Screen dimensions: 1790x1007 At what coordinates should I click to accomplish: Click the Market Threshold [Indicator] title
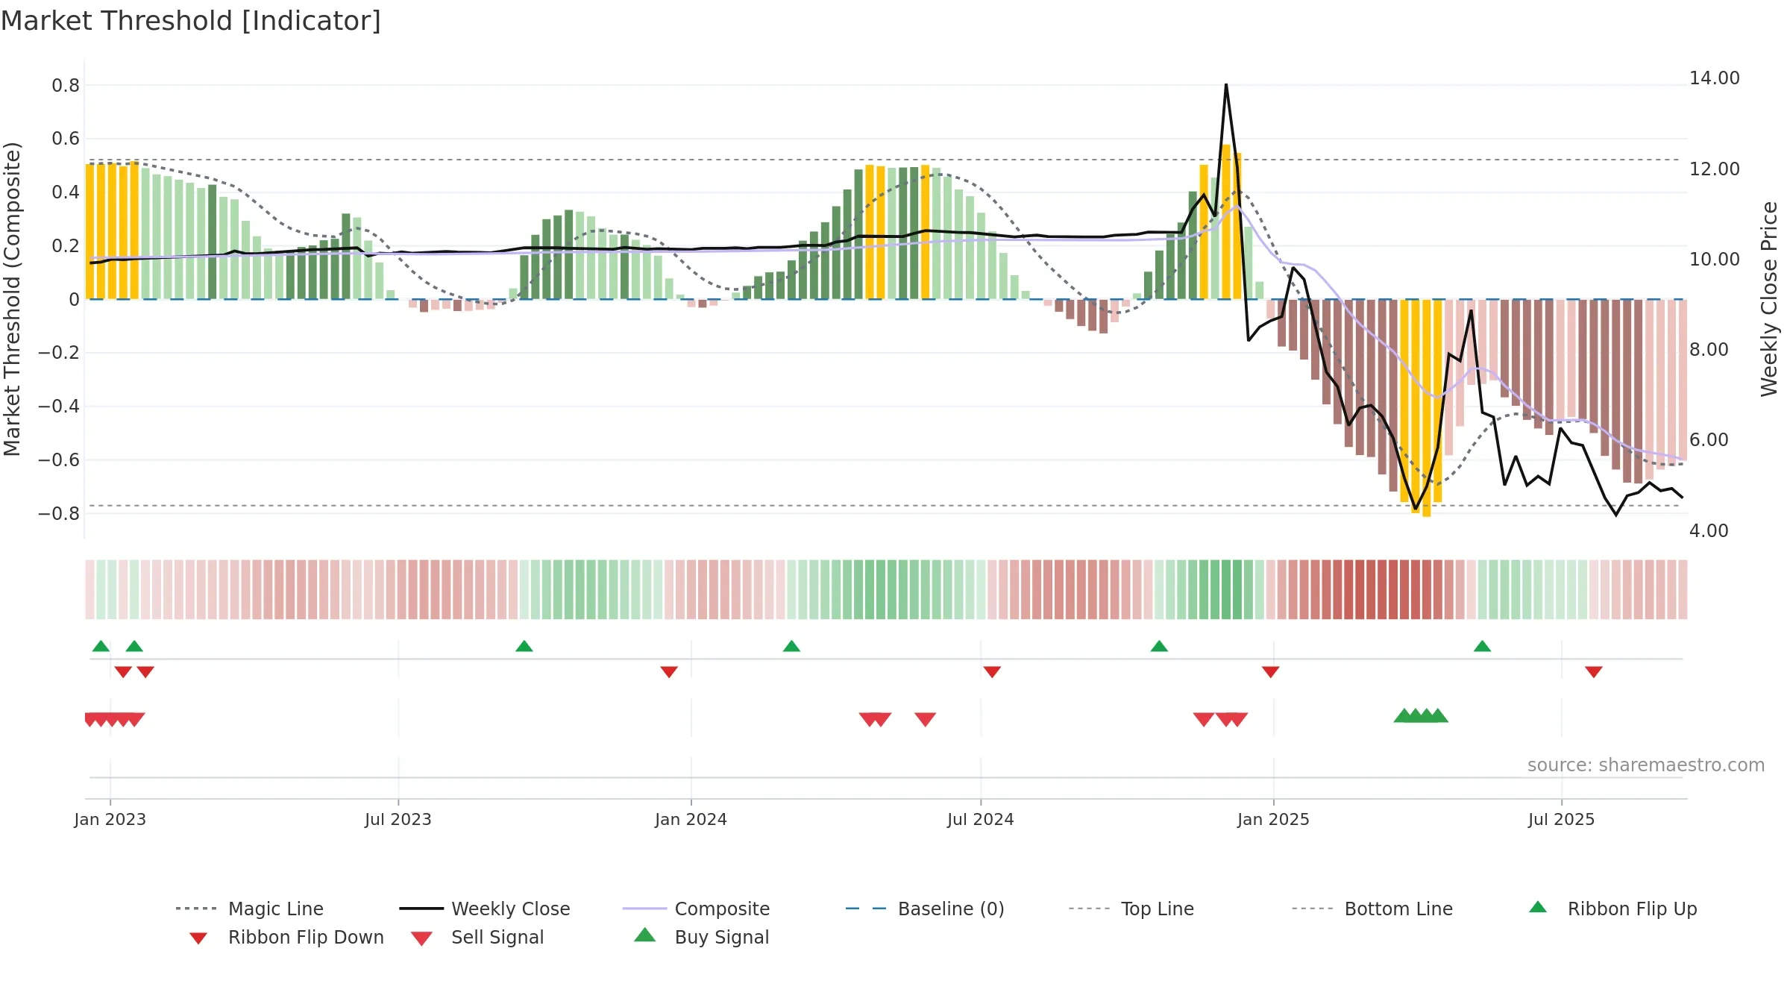pyautogui.click(x=191, y=21)
